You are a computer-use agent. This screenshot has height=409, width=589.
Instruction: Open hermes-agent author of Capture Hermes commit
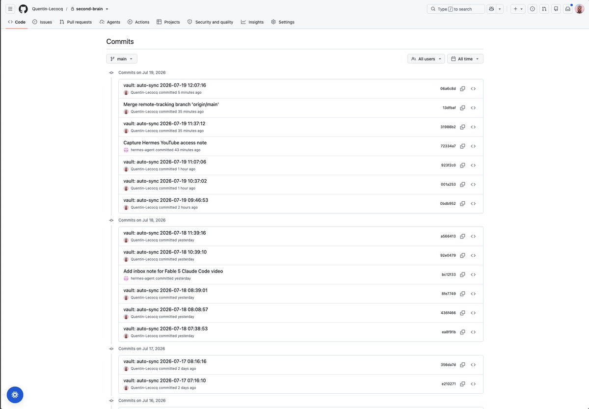click(x=142, y=150)
